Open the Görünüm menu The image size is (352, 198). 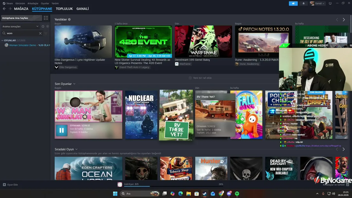(x=20, y=3)
